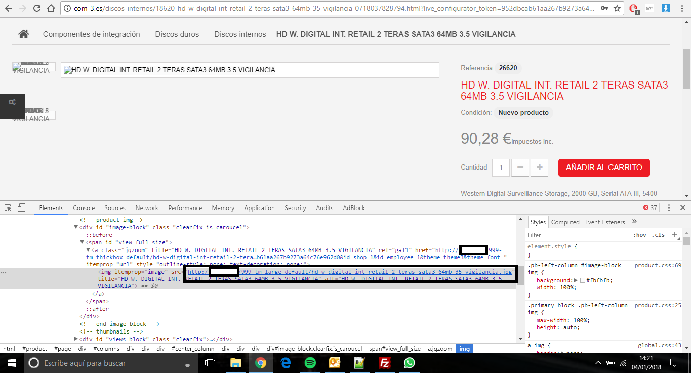Open the Security tab

(295, 207)
